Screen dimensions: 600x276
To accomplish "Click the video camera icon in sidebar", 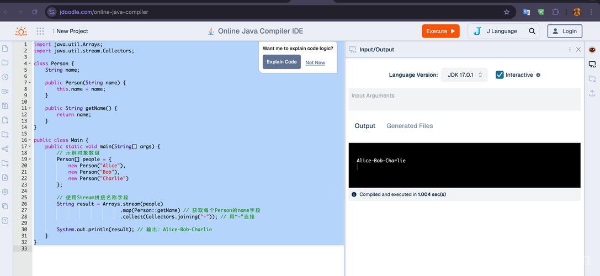I will point(5,91).
